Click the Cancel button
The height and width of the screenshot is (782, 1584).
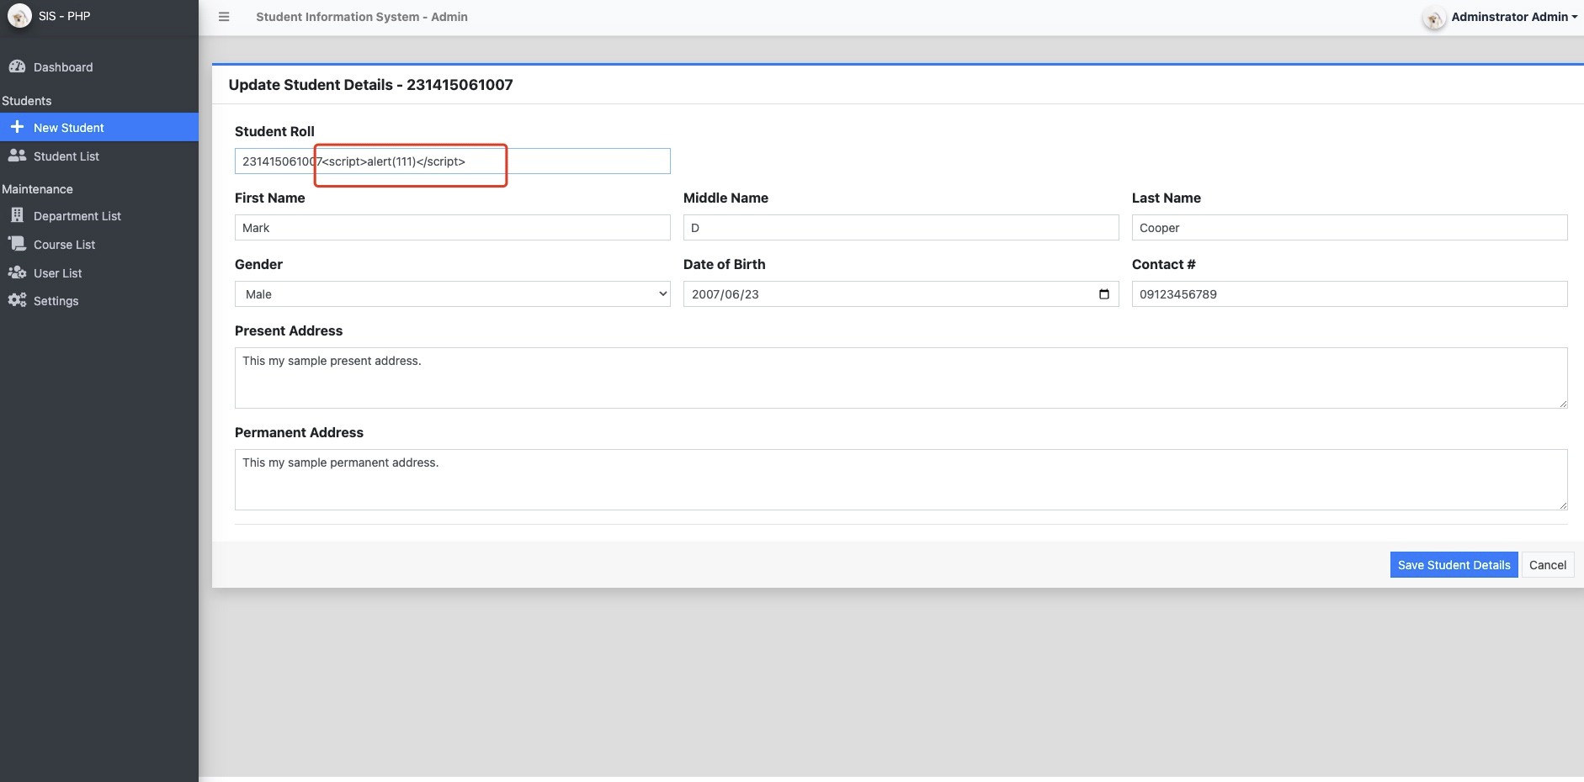click(x=1547, y=565)
